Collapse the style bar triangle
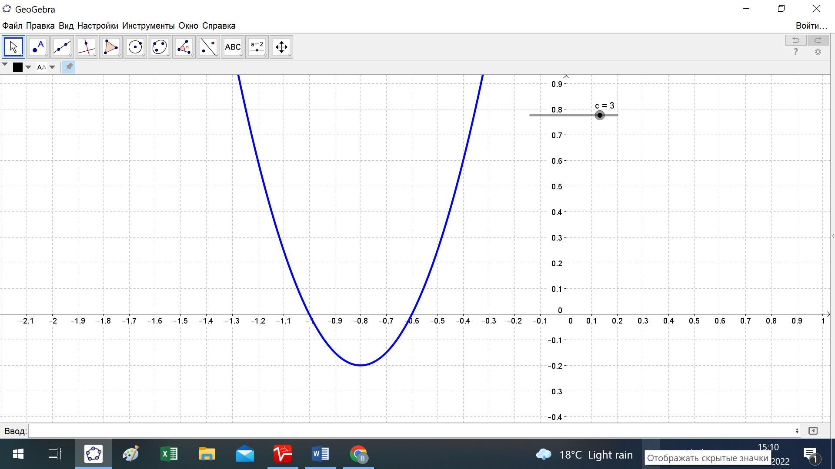The image size is (835, 469). (5, 65)
